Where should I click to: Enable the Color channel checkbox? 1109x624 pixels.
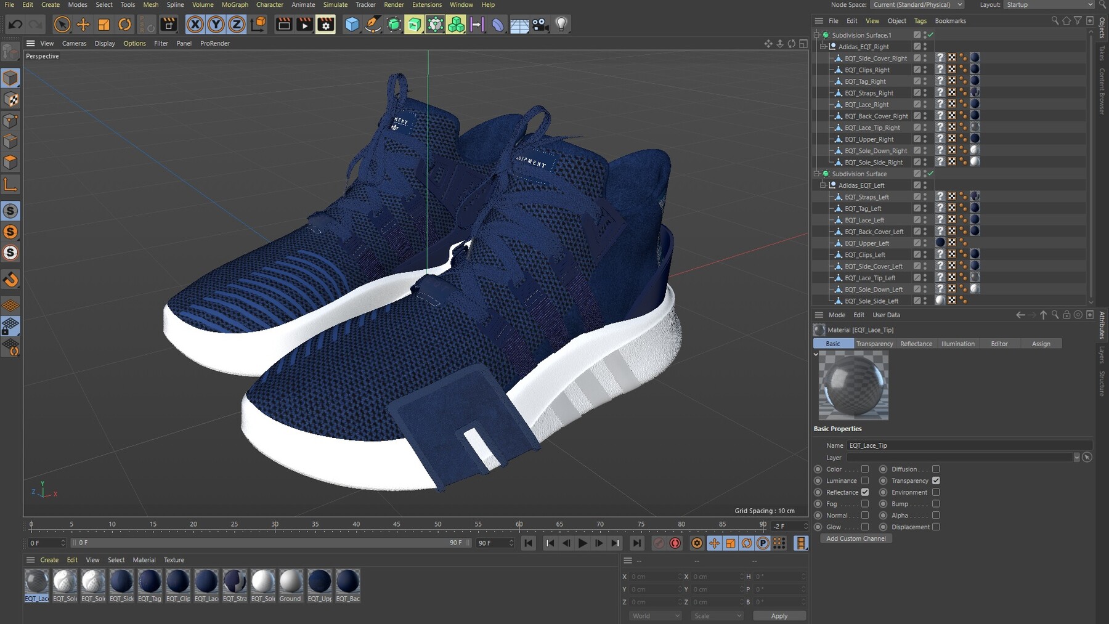click(x=865, y=469)
